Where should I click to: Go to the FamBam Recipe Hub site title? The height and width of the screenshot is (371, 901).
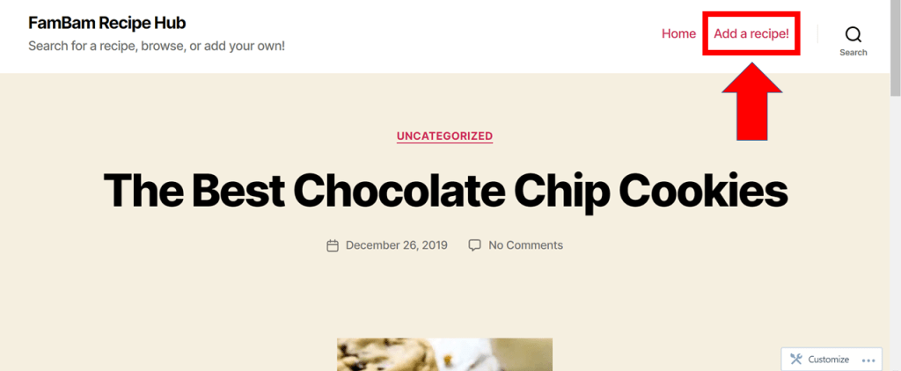(106, 23)
